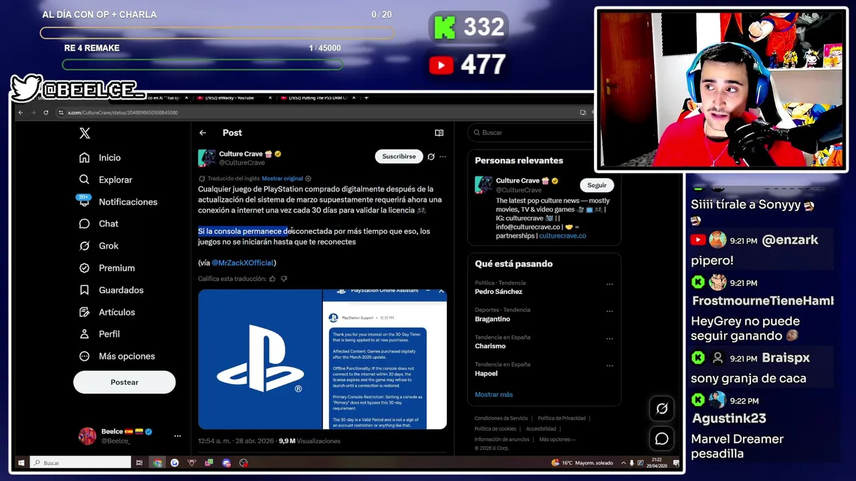Open floating chat bubble button
This screenshot has width=856, height=481.
point(662,438)
